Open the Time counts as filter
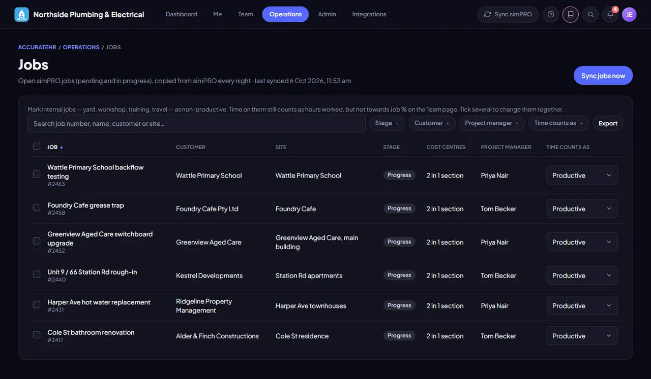Screen dimensions: 651x379 [558, 123]
